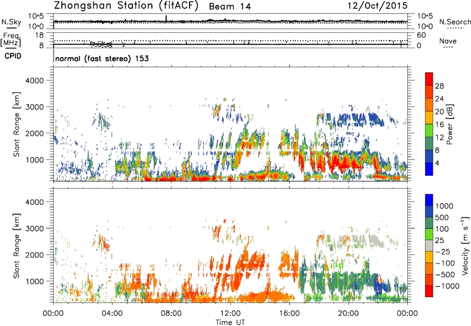This screenshot has width=471, height=326.
Task: Click the '4000' tick on the power panel
Action: pos(35,81)
